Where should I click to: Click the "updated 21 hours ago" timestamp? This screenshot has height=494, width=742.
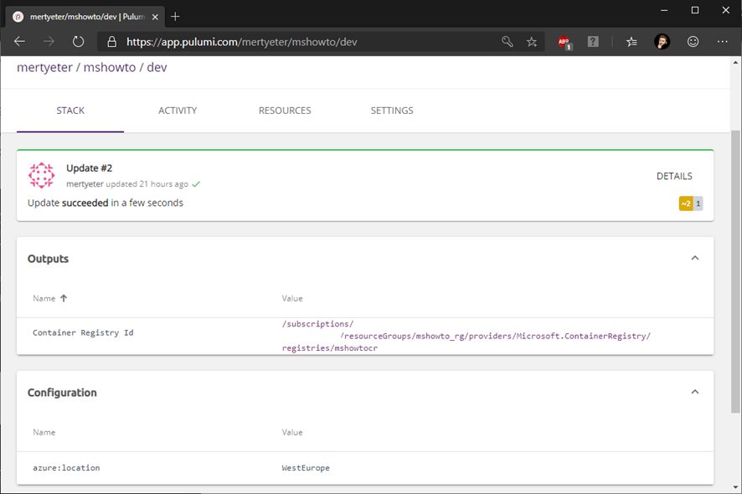[147, 184]
